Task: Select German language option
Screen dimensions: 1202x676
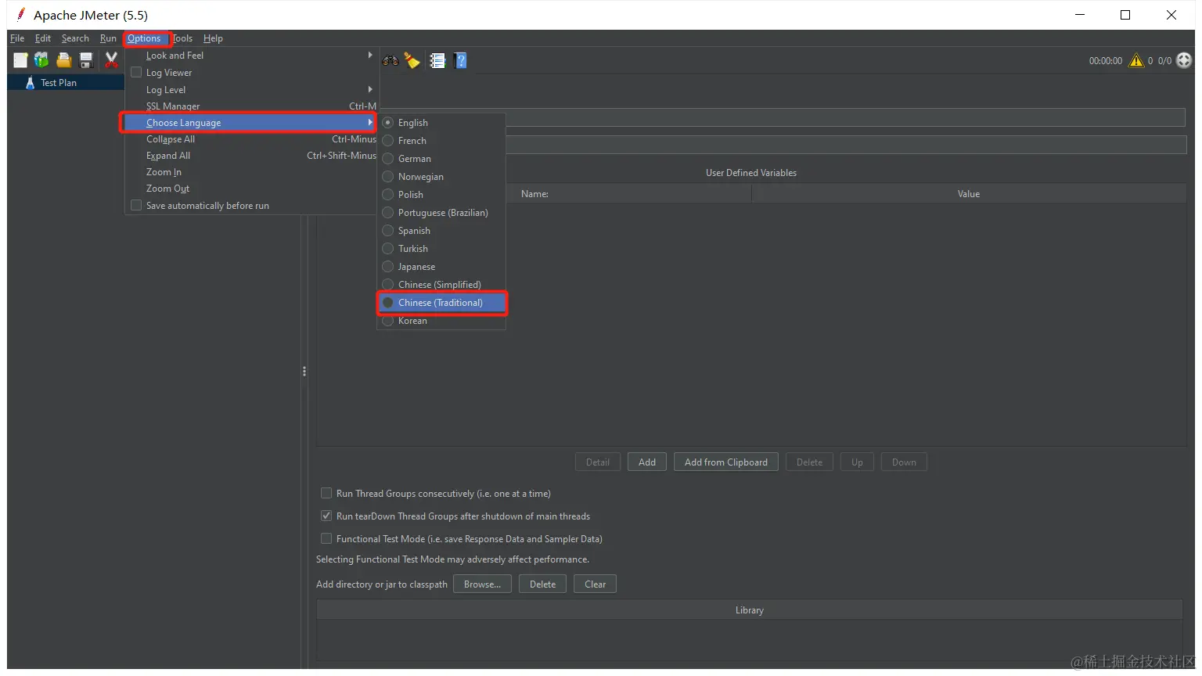Action: (x=442, y=159)
